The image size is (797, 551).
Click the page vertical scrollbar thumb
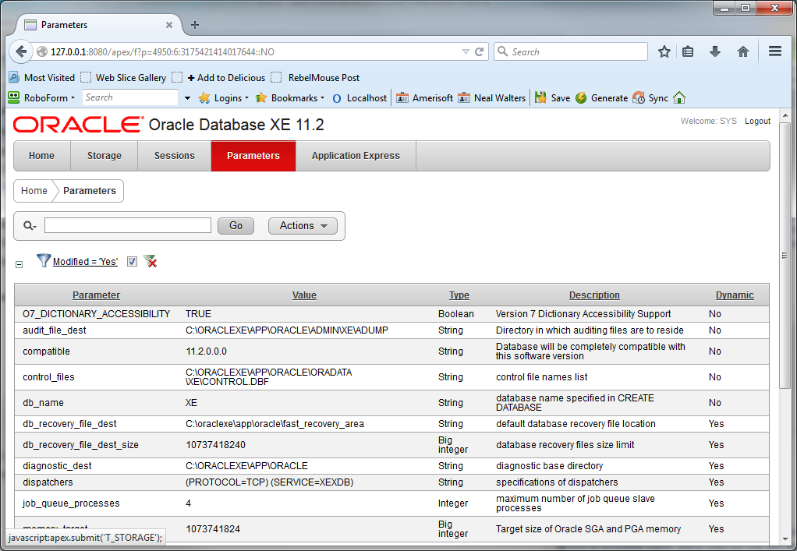pos(785,256)
